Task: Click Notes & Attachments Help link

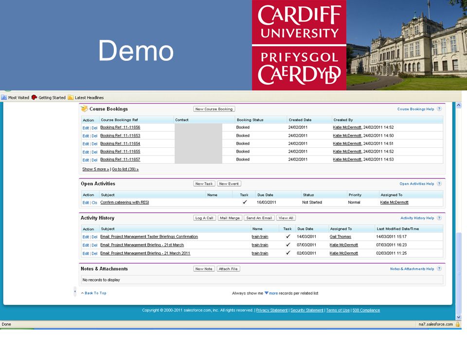Action: pyautogui.click(x=412, y=269)
